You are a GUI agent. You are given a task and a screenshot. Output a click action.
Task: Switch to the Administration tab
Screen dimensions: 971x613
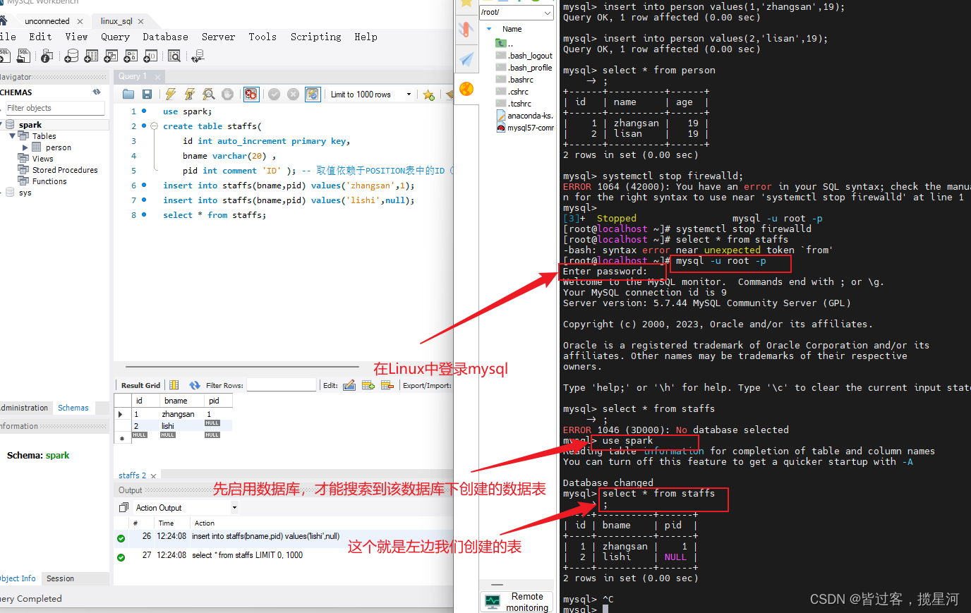pyautogui.click(x=24, y=408)
